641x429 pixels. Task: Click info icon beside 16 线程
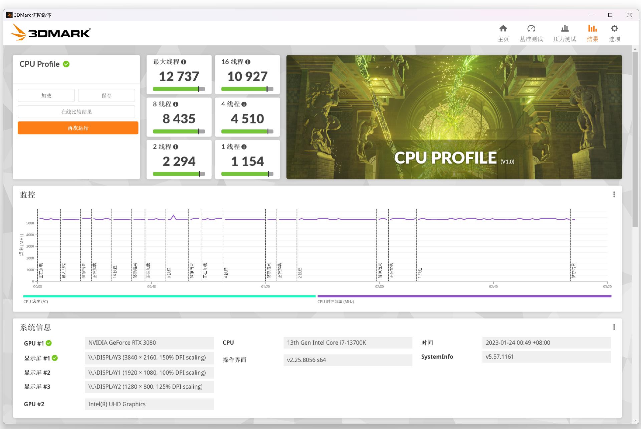tap(248, 62)
